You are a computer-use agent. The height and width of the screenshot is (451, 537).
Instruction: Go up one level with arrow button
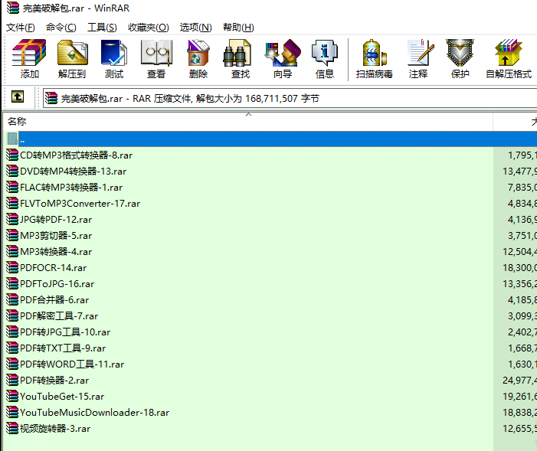(x=18, y=97)
